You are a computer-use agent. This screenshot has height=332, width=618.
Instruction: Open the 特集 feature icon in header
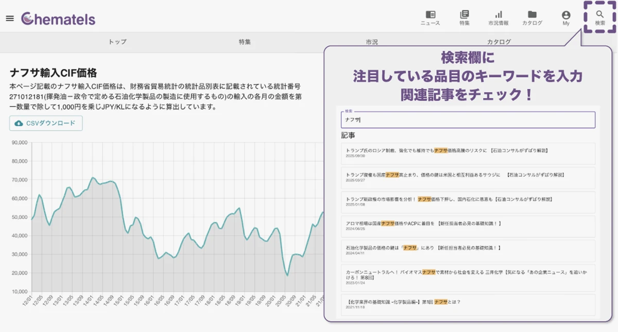coord(465,18)
